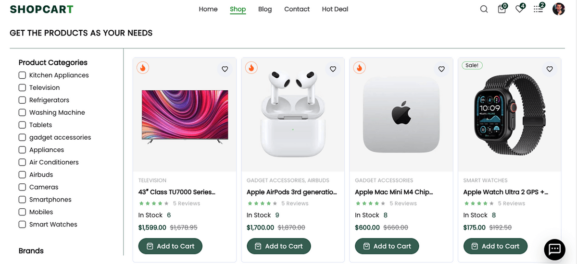Add the TU7000 television to wishlist
577x264 pixels.
[x=225, y=69]
